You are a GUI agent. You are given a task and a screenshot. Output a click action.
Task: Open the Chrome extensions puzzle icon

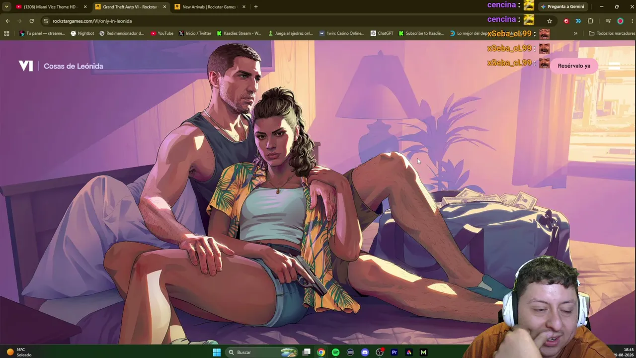click(x=590, y=21)
